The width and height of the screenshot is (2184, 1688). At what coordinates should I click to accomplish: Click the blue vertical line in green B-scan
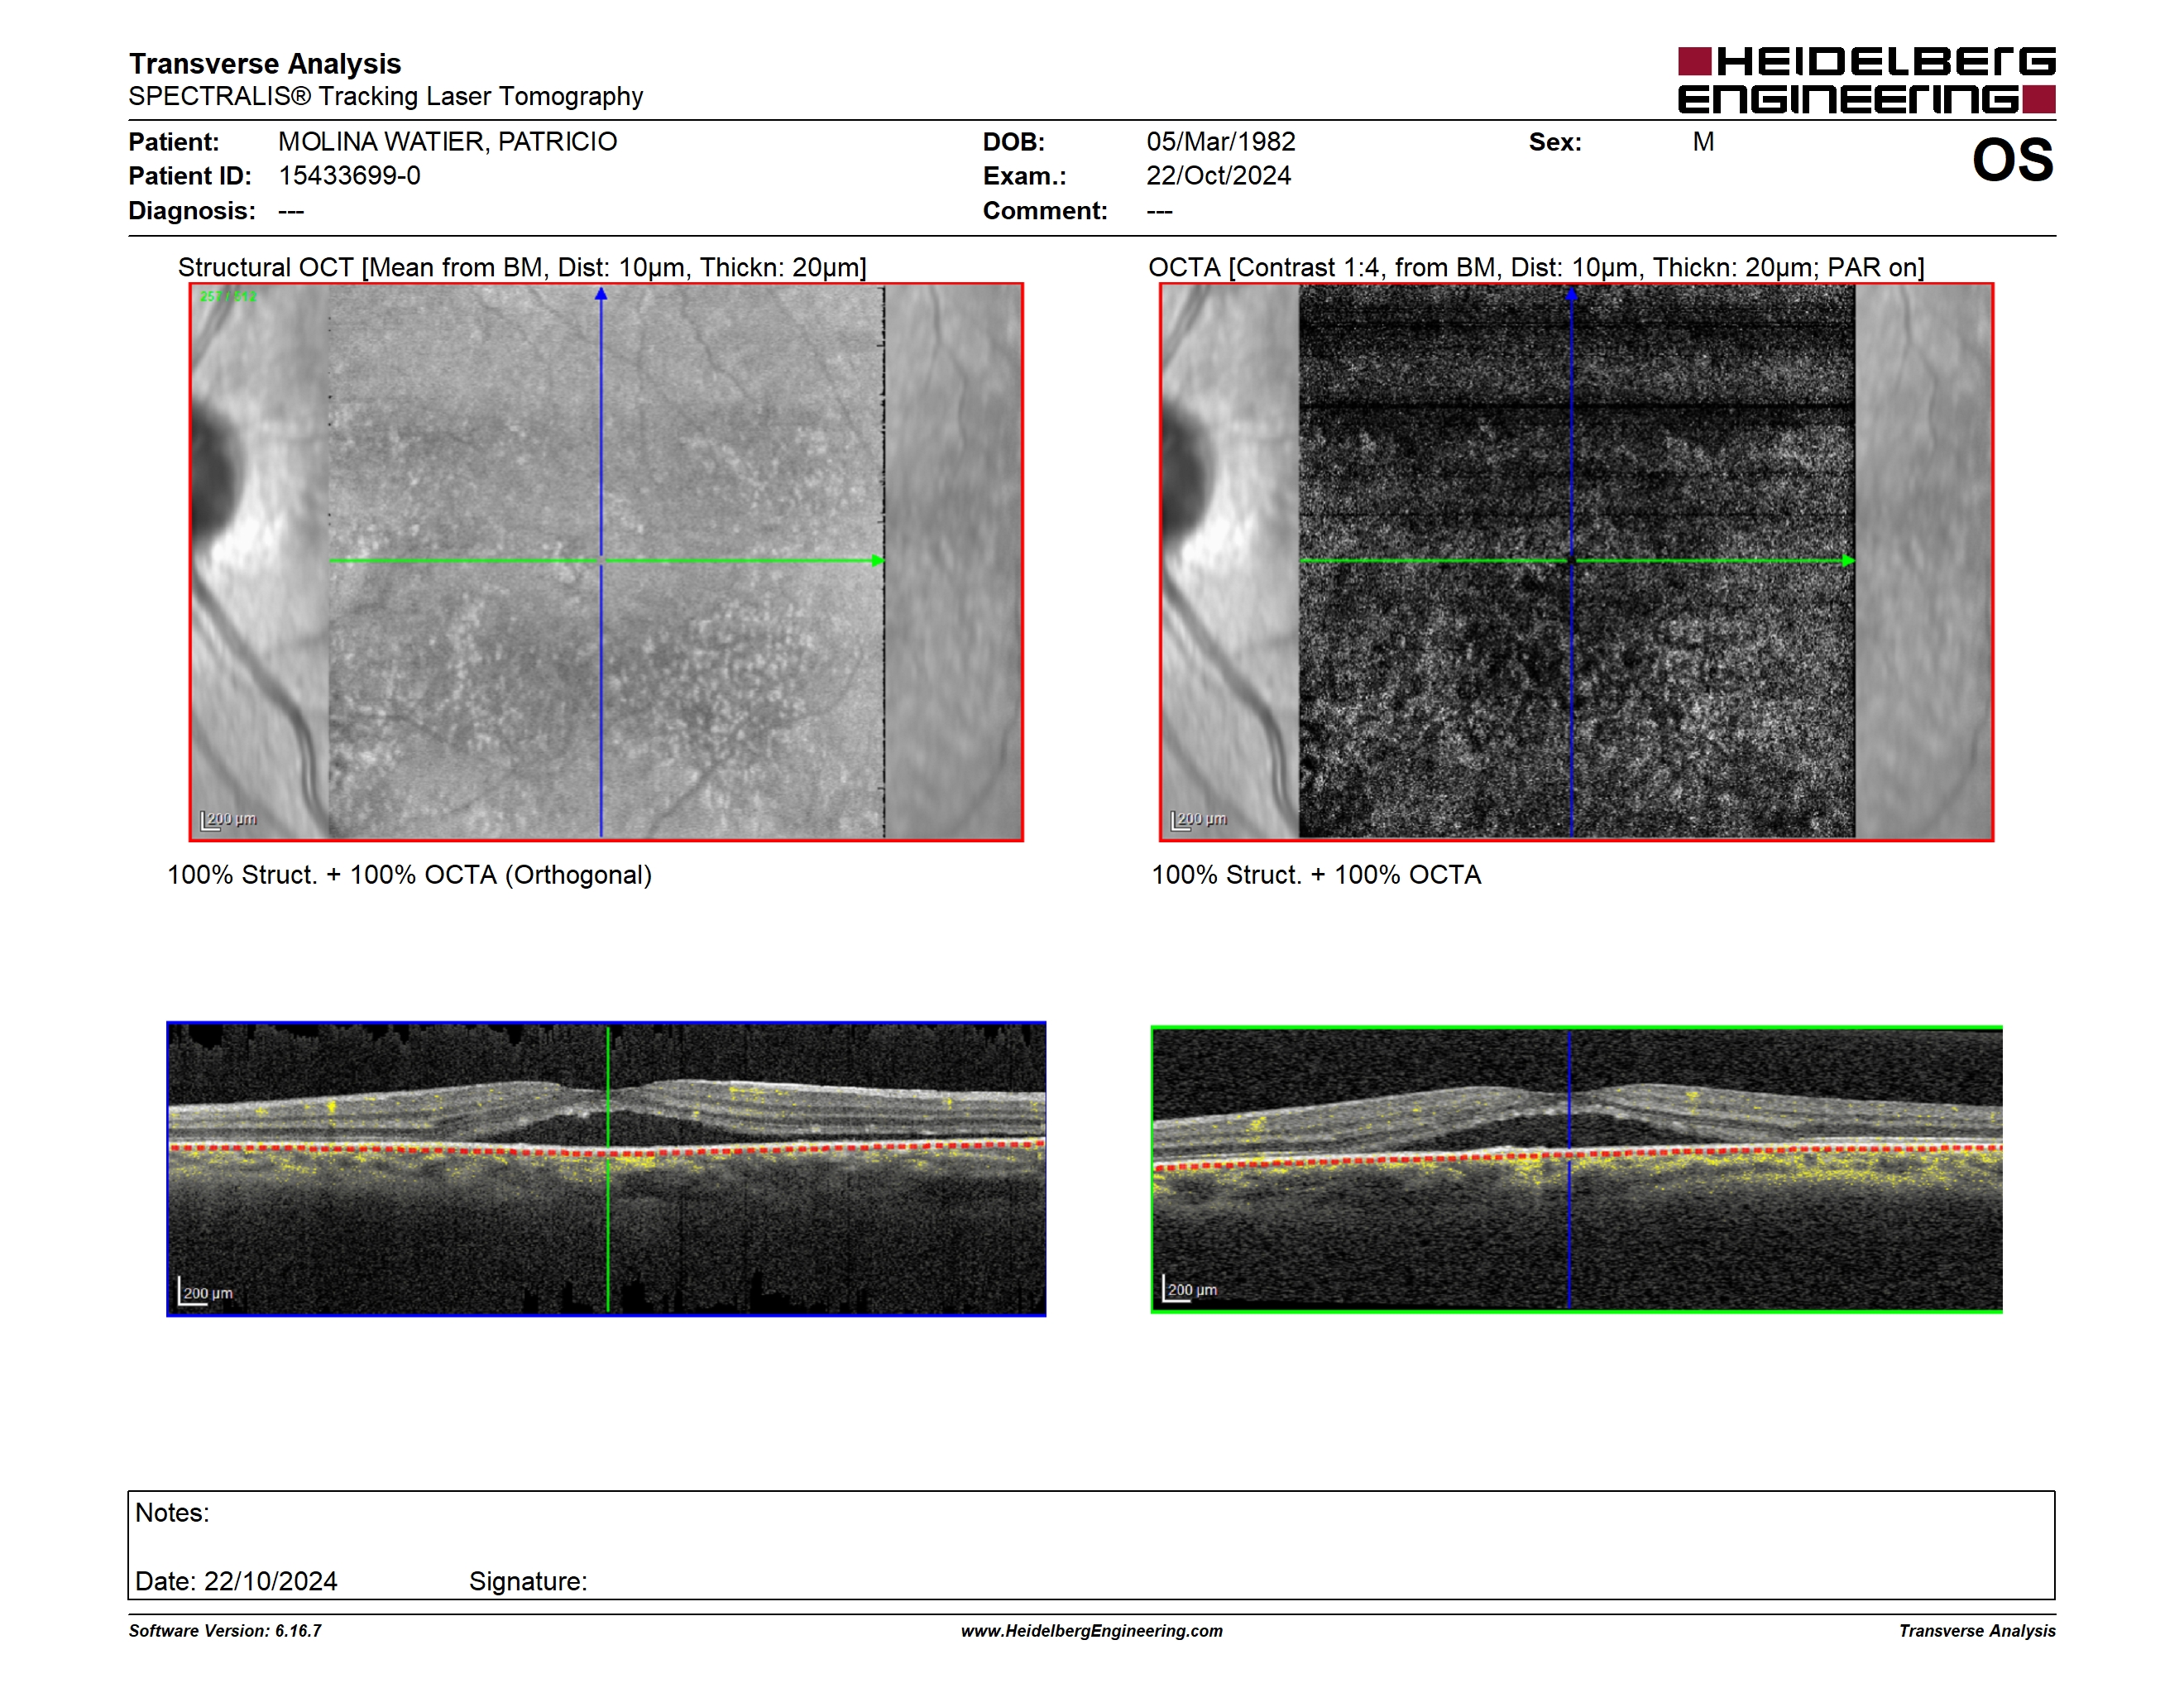click(x=1569, y=1169)
